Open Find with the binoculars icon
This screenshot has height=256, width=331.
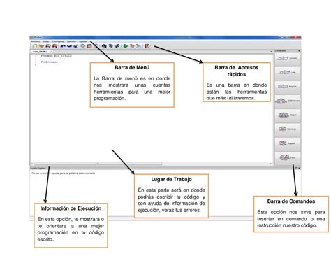click(x=104, y=46)
